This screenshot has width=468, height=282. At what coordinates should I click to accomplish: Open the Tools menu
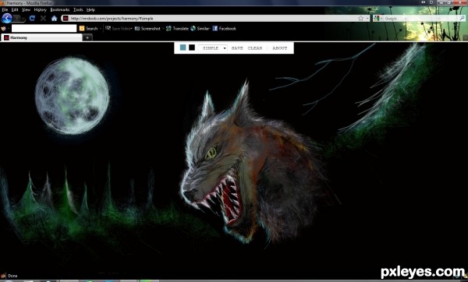(x=78, y=9)
